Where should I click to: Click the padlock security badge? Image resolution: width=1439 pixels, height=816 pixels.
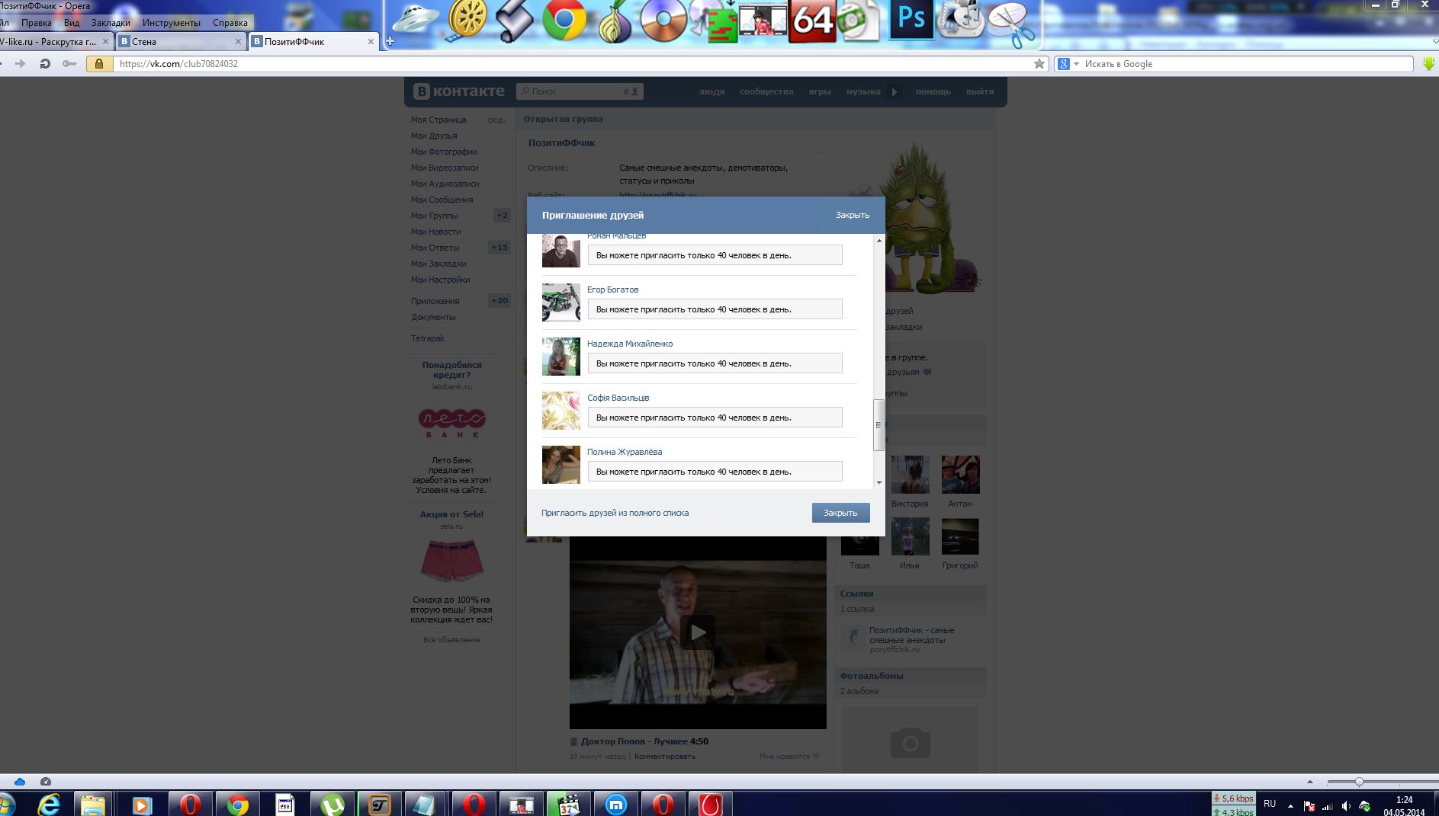tap(98, 64)
